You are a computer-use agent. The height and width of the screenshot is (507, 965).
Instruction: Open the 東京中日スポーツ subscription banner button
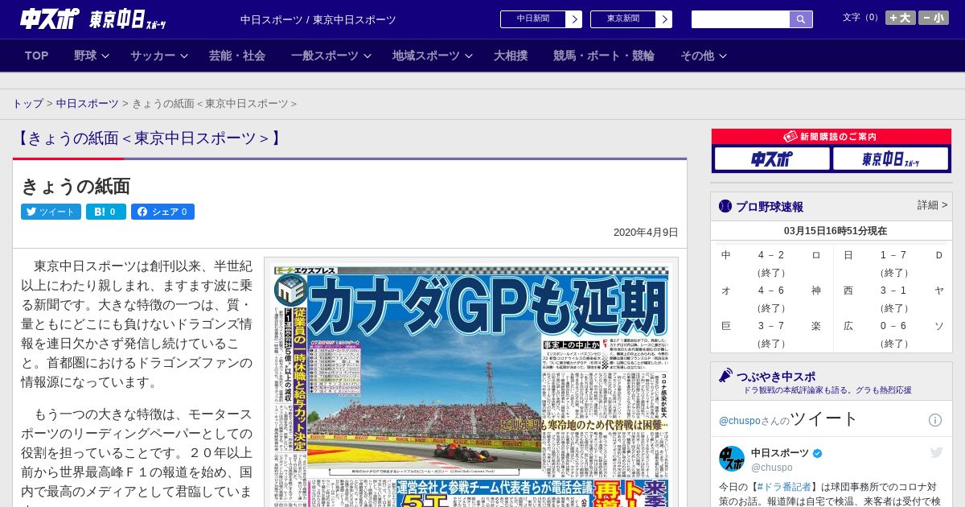(890, 159)
